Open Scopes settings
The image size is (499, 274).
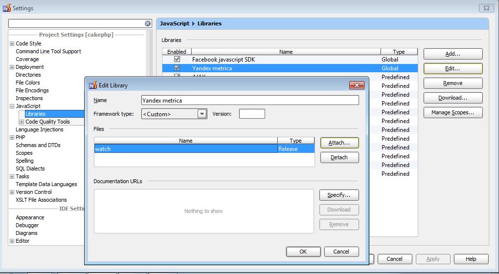point(24,153)
